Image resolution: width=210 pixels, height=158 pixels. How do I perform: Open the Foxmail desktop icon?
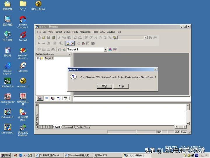[23, 36]
